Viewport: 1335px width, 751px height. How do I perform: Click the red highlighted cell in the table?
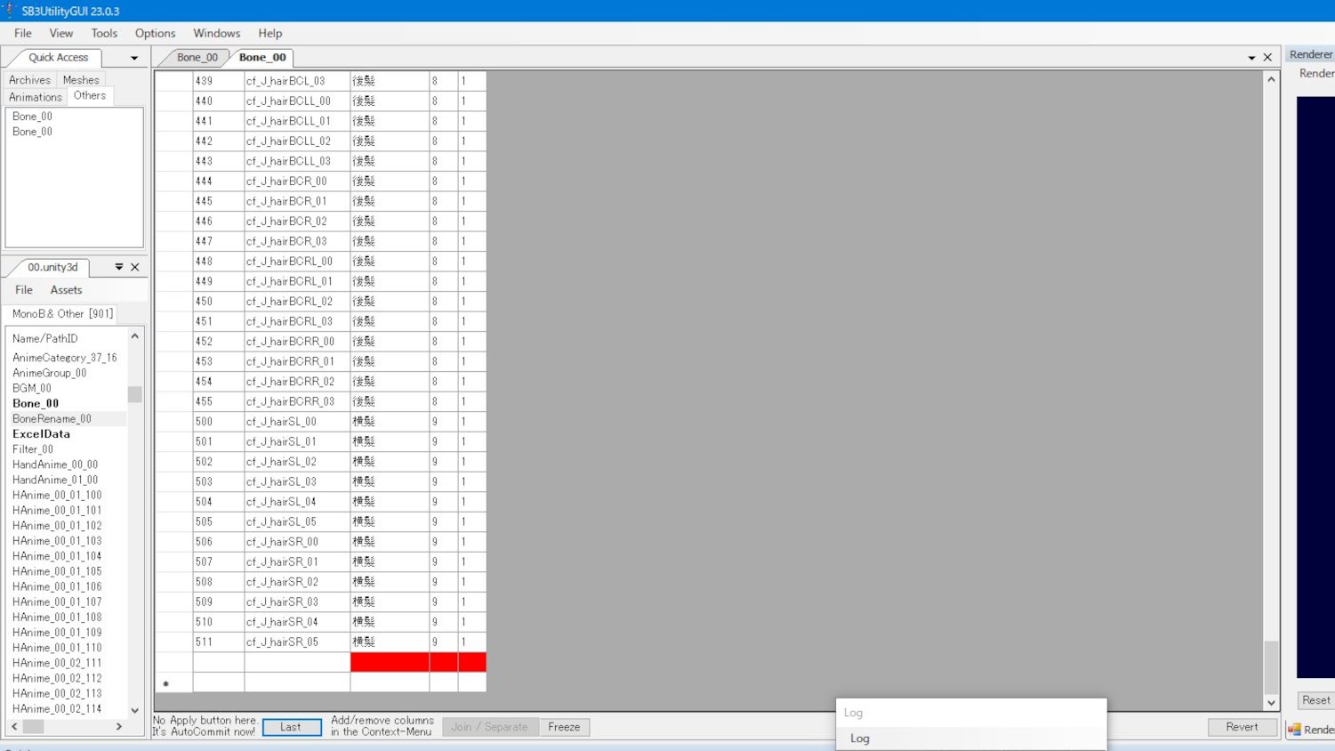(x=390, y=662)
